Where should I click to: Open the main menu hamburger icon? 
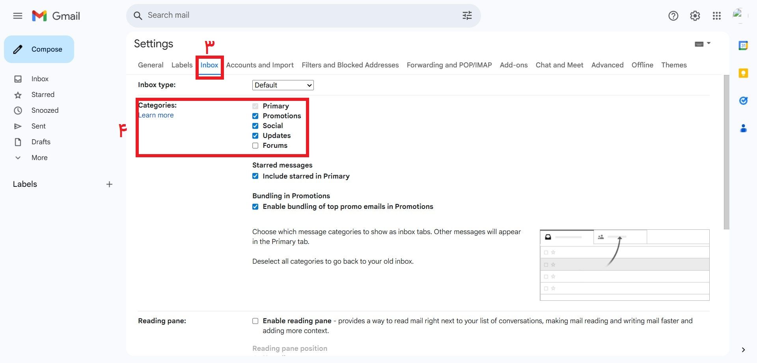(x=18, y=16)
